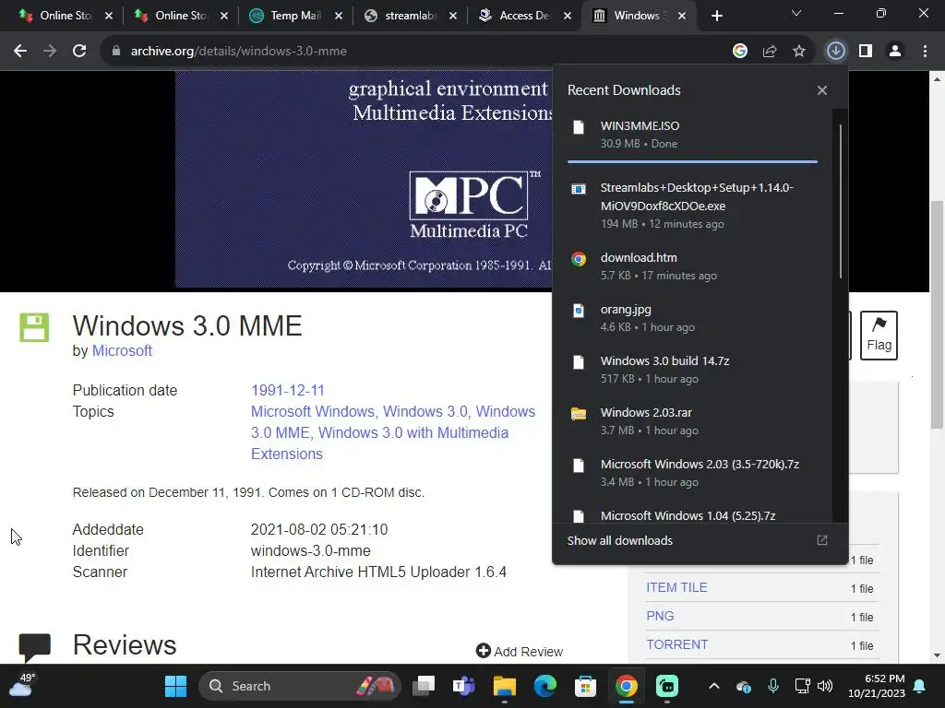The width and height of the screenshot is (945, 708).
Task: Open the PNG download option
Action: point(660,616)
